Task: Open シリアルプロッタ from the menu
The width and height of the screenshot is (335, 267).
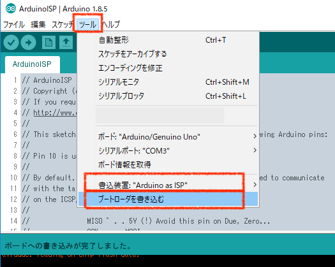Action: click(168, 96)
